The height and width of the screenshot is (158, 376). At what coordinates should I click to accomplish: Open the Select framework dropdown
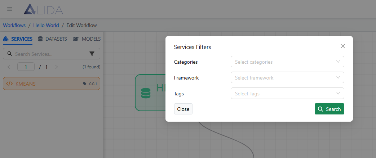[x=287, y=78]
